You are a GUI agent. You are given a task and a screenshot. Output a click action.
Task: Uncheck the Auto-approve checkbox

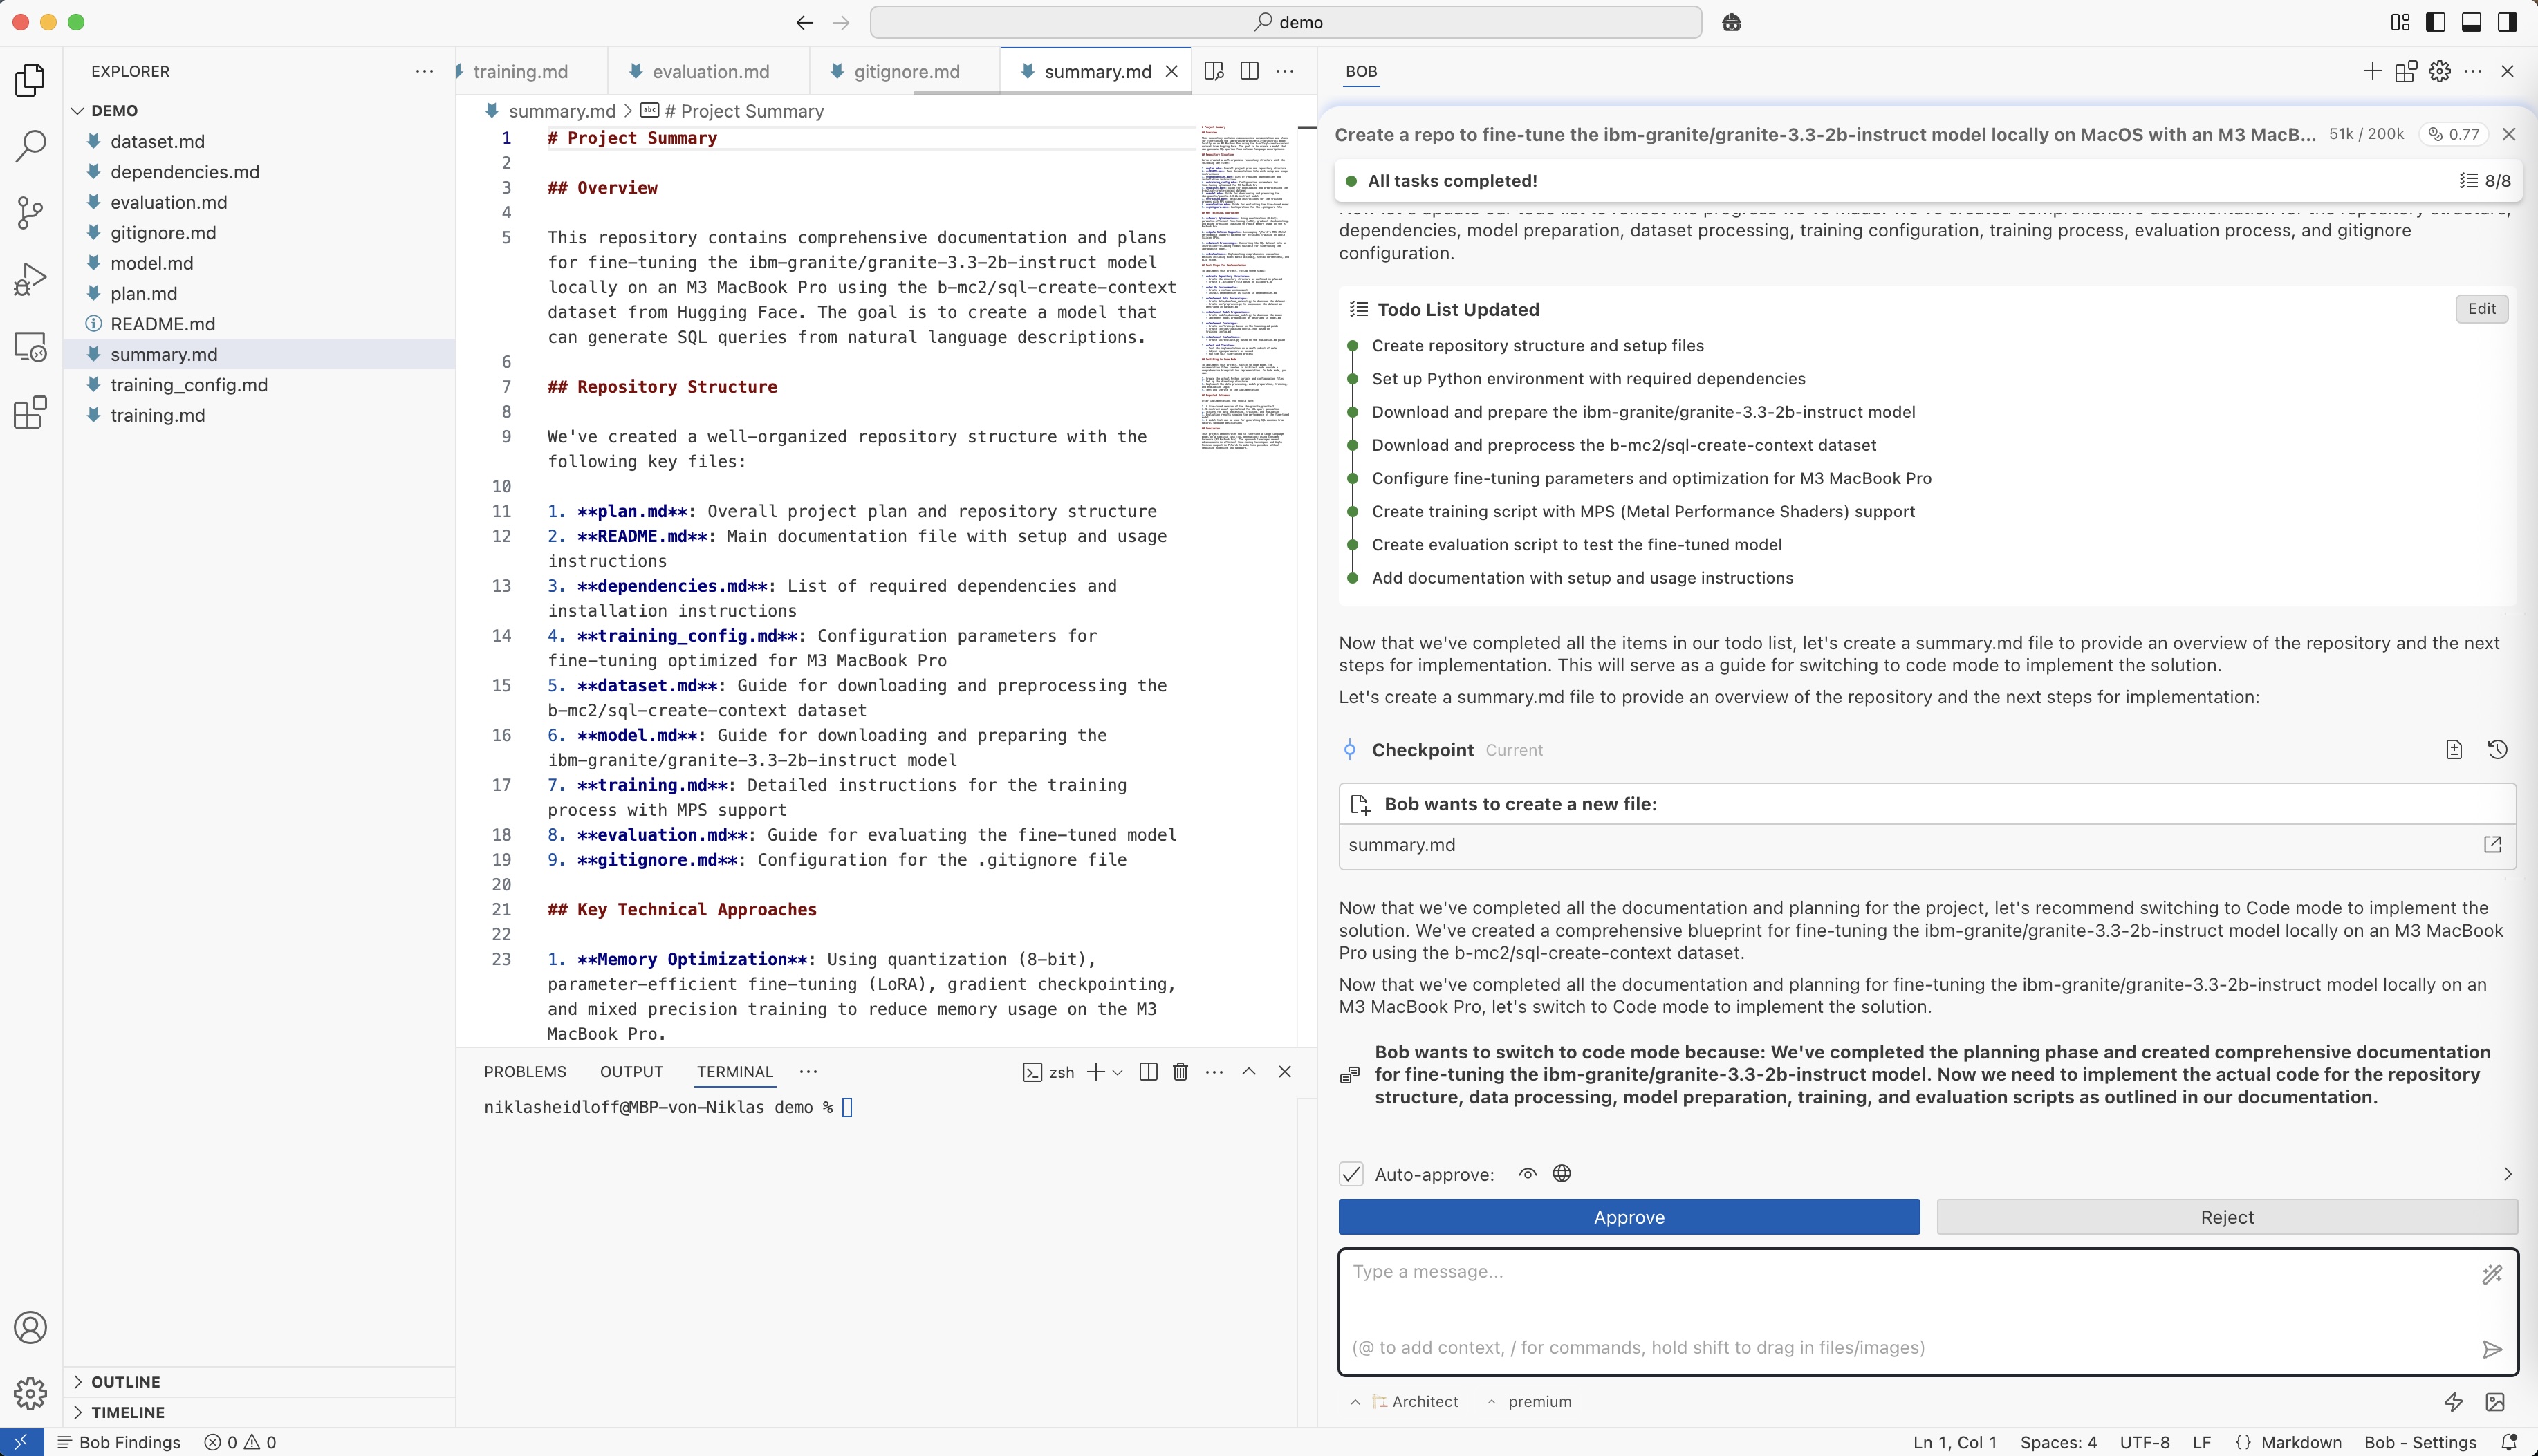1351,1174
